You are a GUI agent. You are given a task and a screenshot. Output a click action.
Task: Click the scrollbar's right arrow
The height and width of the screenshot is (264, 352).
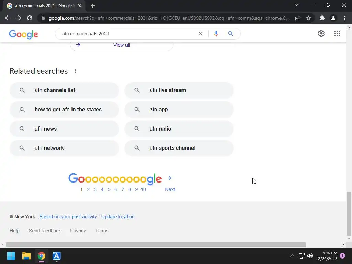coord(343,244)
